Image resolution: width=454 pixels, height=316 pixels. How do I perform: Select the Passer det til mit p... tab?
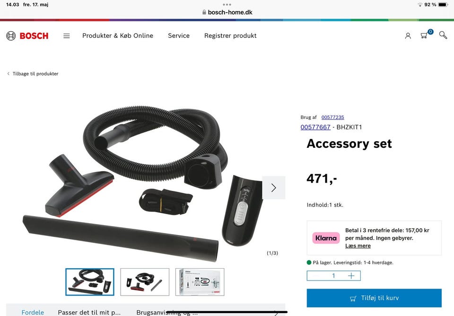click(89, 312)
